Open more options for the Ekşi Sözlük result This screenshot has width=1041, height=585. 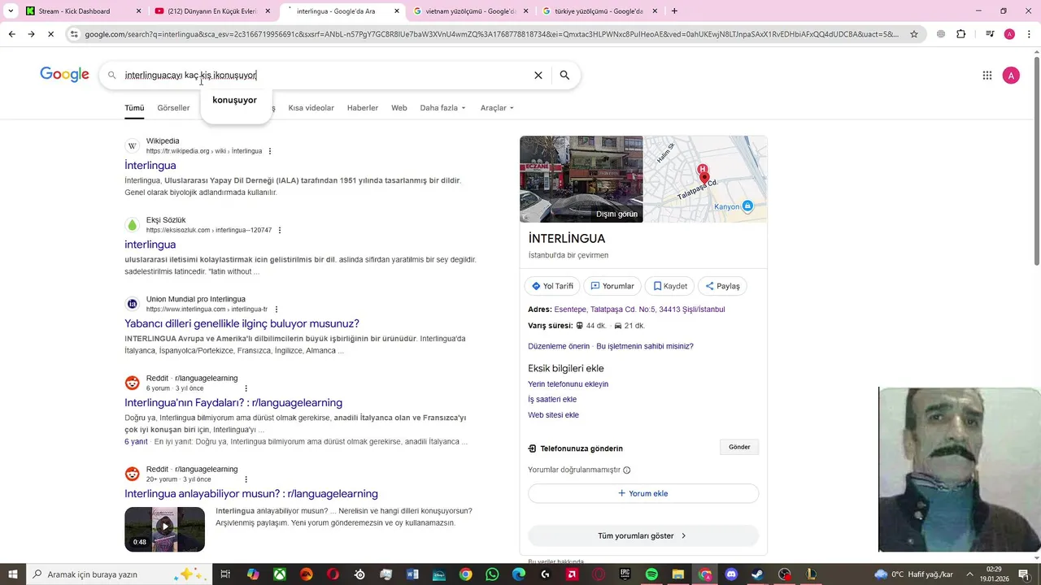(280, 230)
